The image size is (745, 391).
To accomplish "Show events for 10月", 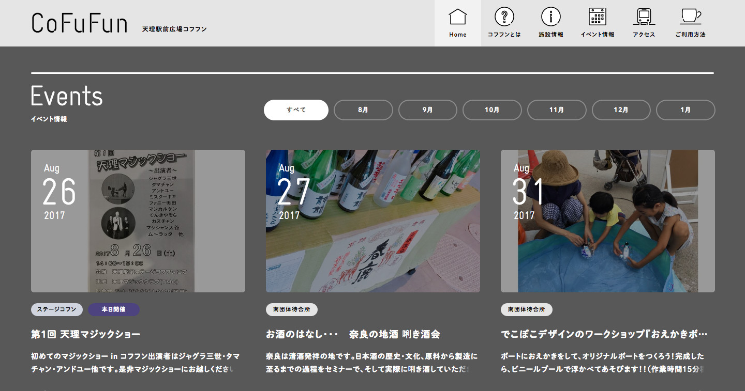I will 492,110.
